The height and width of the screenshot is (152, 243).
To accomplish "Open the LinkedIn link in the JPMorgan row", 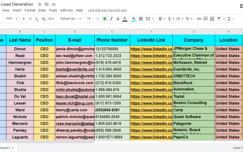I will (151, 49).
